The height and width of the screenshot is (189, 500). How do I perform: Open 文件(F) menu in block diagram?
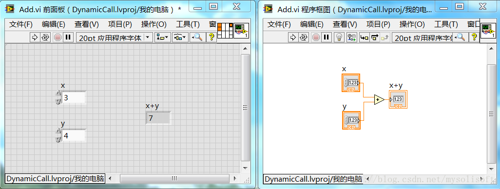click(279, 24)
